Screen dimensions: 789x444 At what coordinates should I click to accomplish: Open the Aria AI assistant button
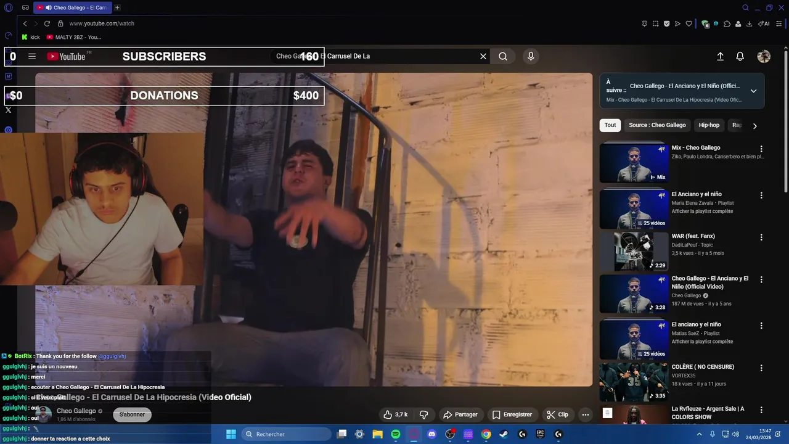point(764,23)
